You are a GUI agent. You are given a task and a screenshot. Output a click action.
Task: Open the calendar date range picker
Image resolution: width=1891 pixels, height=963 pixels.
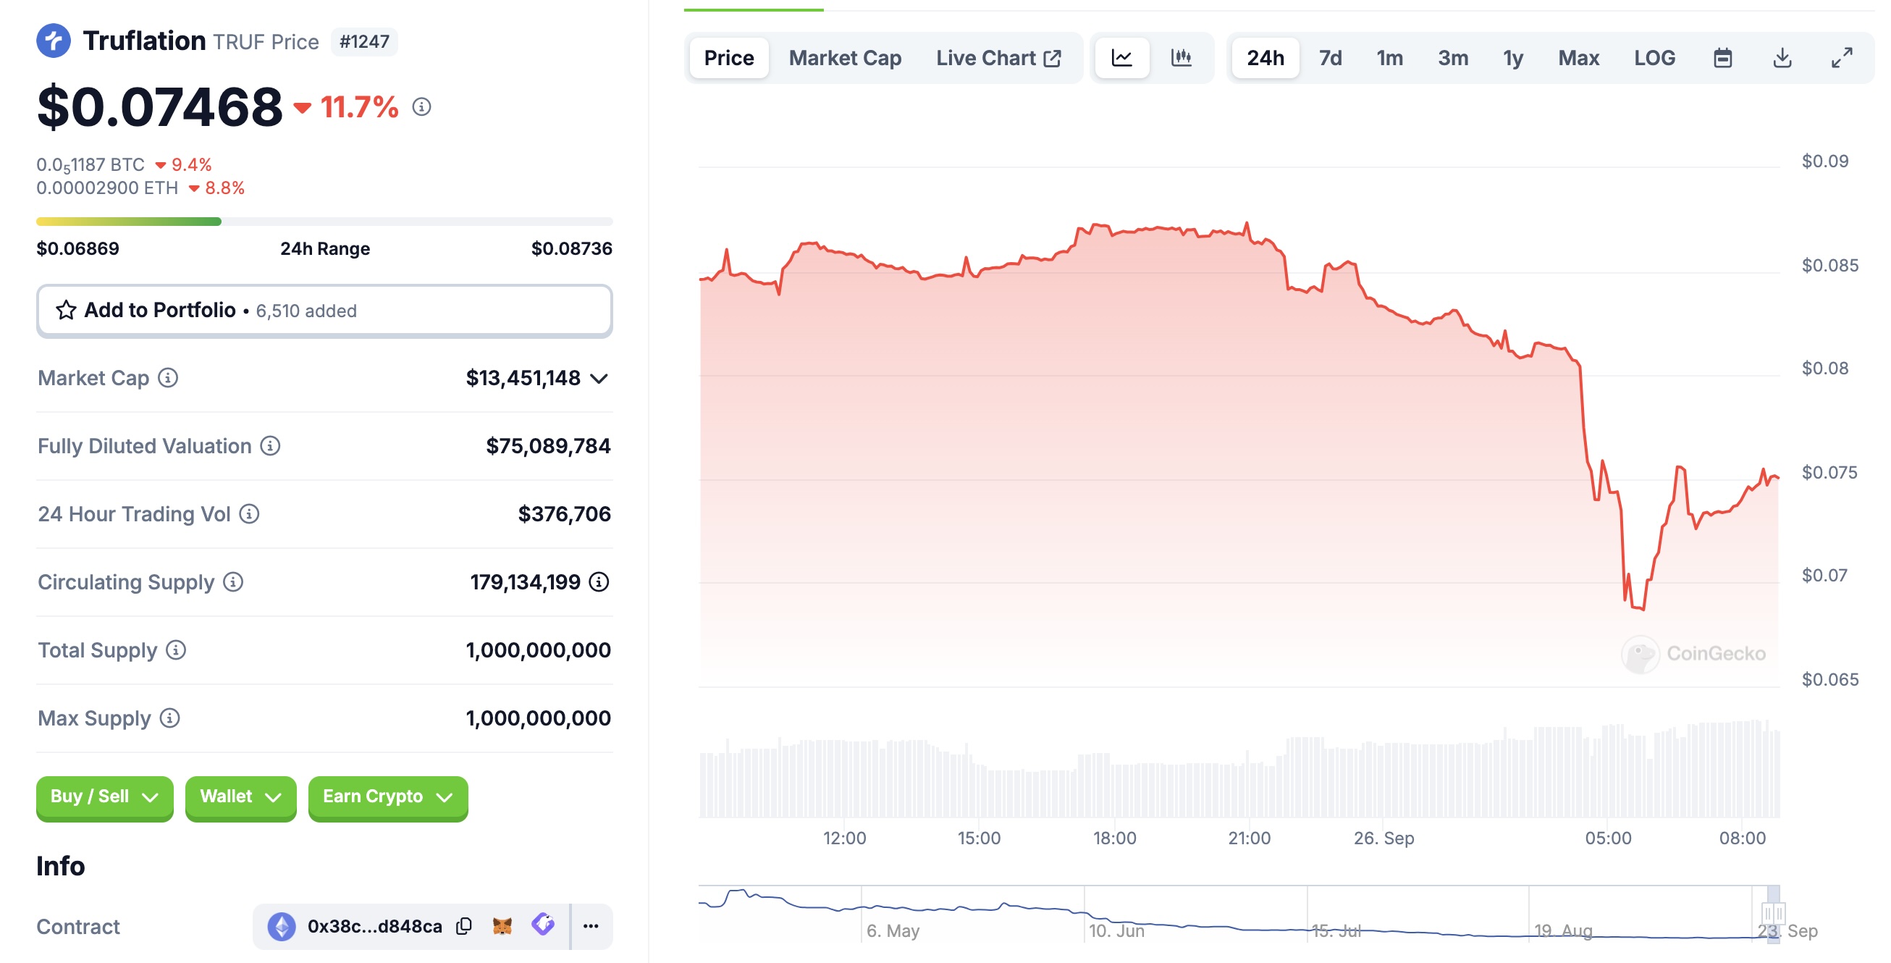pos(1723,58)
